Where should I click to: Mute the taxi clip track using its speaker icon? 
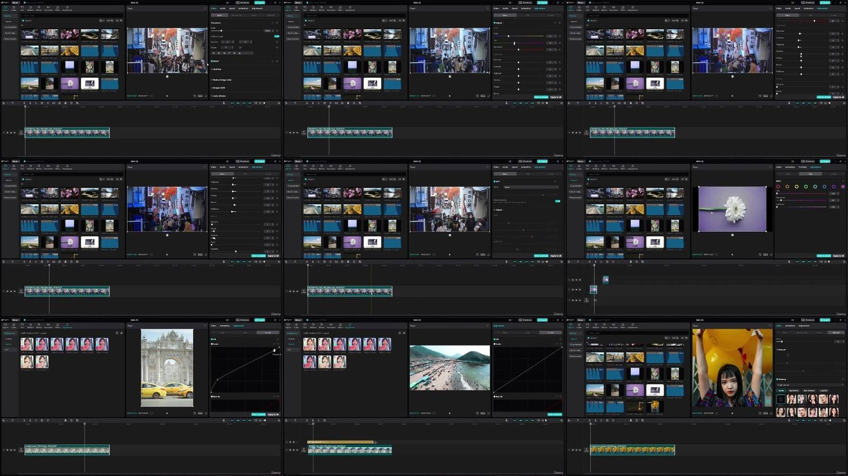pyautogui.click(x=14, y=450)
